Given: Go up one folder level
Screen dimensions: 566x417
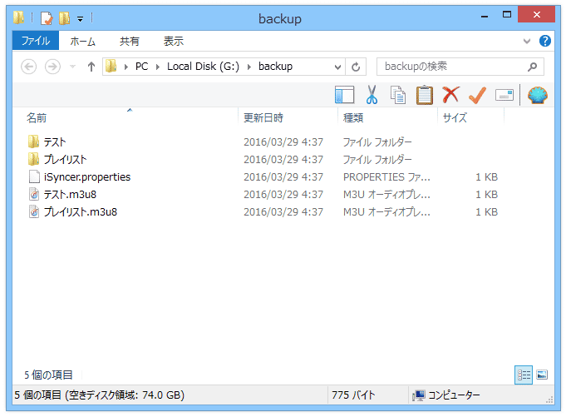Looking at the screenshot, I should pos(91,67).
